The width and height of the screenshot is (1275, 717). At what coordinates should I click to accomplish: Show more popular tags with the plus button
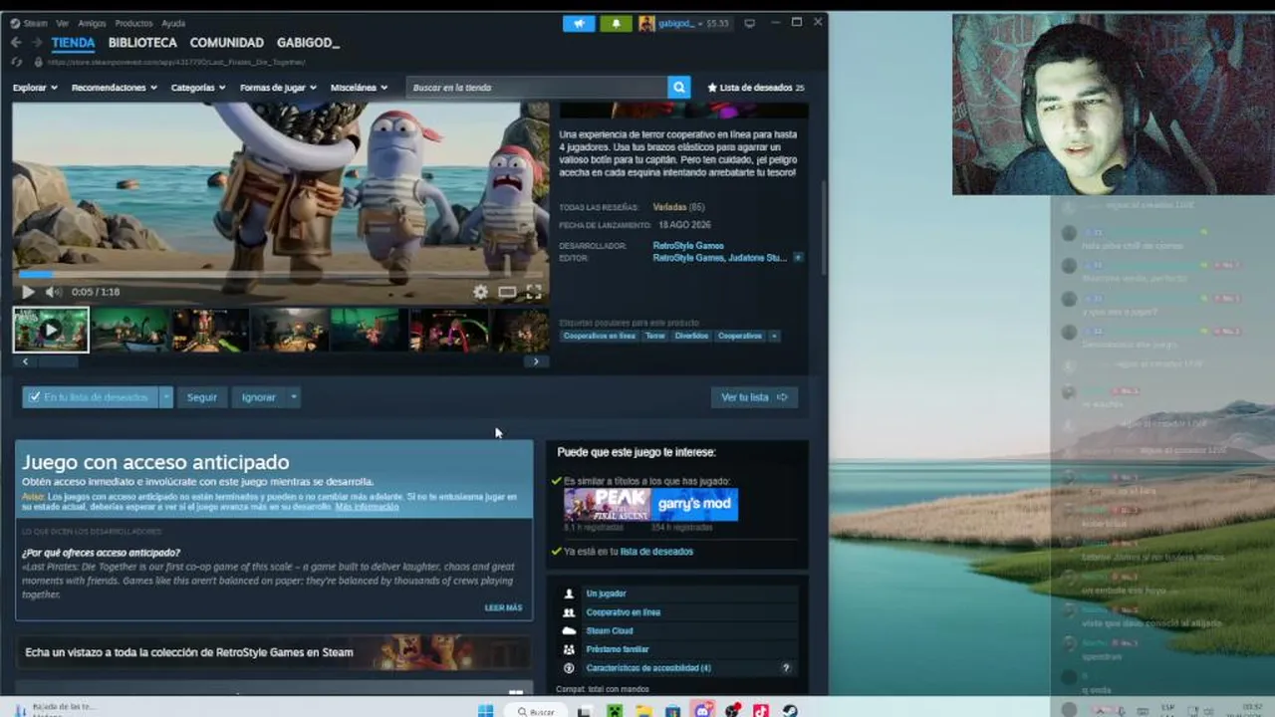point(774,336)
